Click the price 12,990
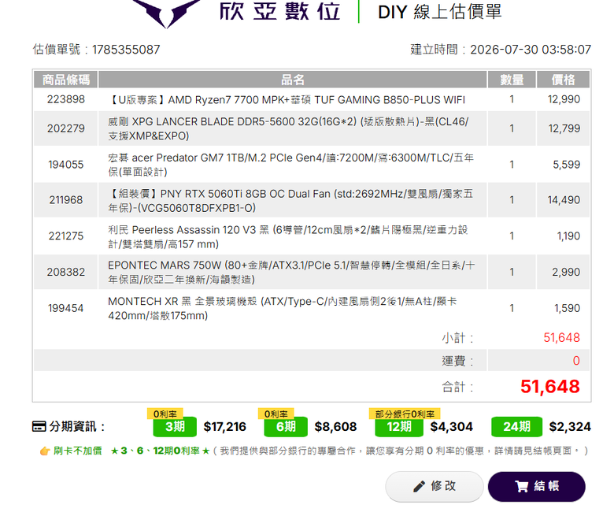The width and height of the screenshot is (614, 516). 564,99
